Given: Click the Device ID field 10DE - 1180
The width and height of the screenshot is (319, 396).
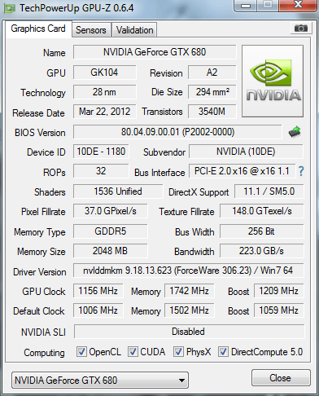Looking at the screenshot, I should (x=101, y=152).
